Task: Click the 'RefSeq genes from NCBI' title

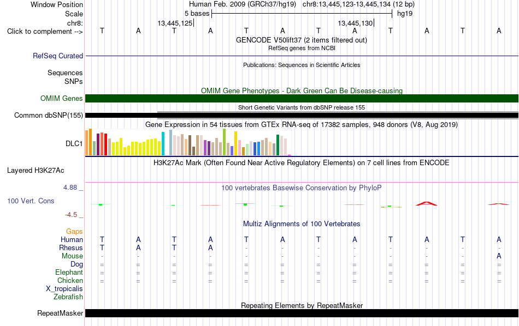Action: pos(302,48)
